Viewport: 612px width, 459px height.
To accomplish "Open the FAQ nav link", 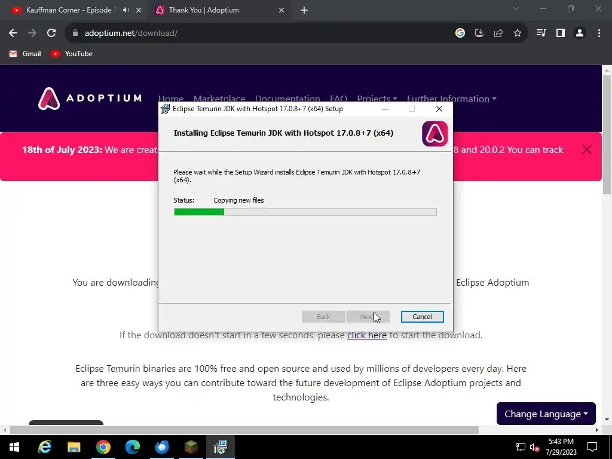I will (338, 99).
